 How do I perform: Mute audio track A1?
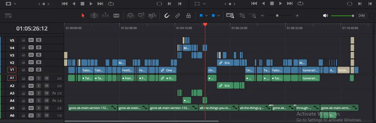(47, 78)
